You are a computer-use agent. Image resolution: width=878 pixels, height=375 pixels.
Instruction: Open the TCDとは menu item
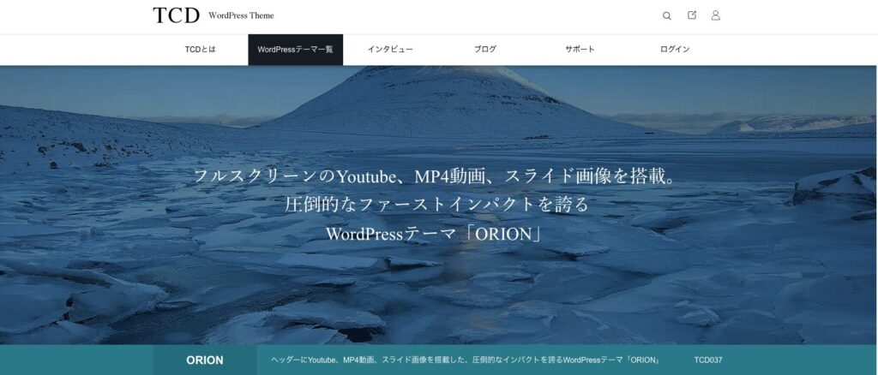(201, 49)
